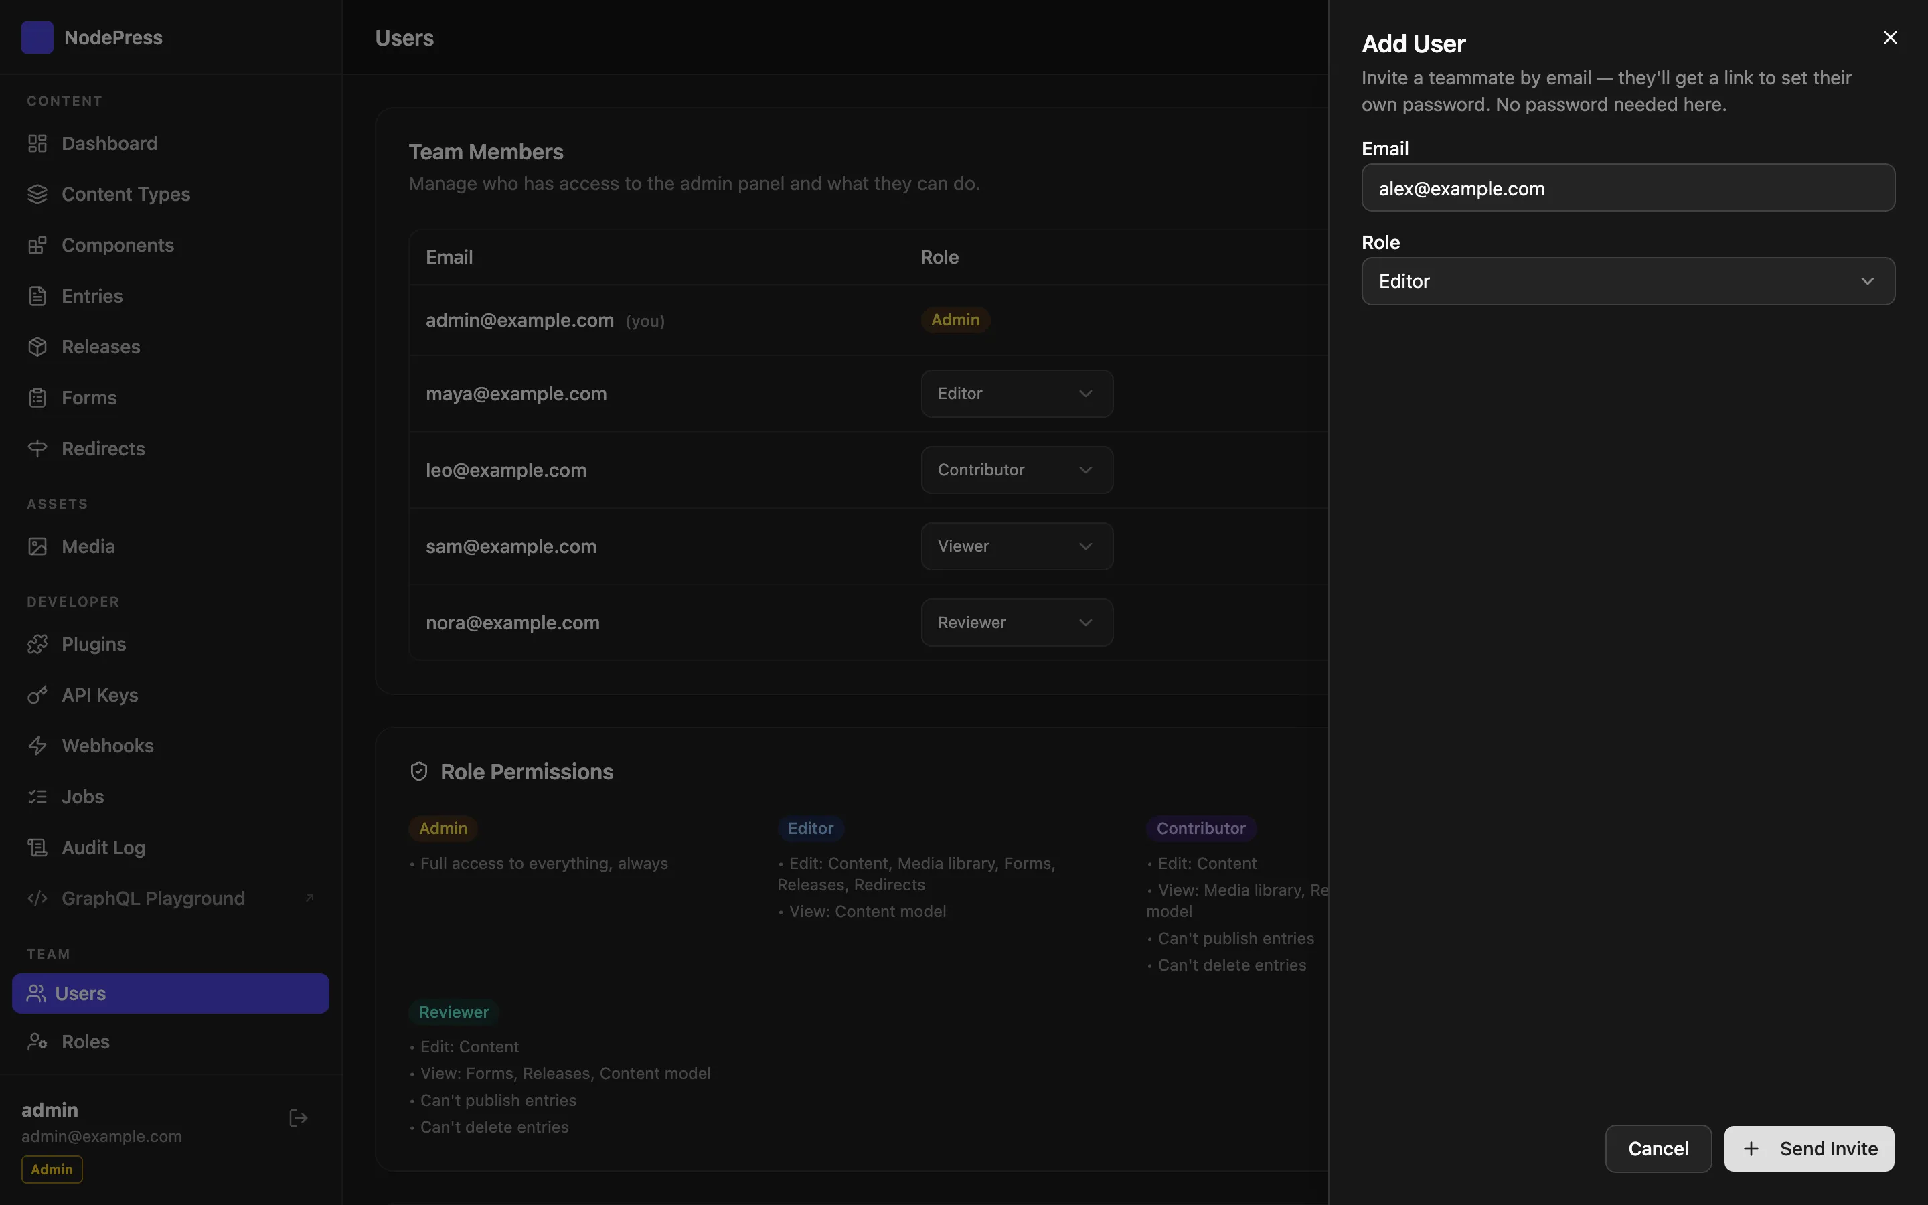Click the Admin badge under admin profile
This screenshot has height=1205, width=1928.
pyautogui.click(x=52, y=1169)
